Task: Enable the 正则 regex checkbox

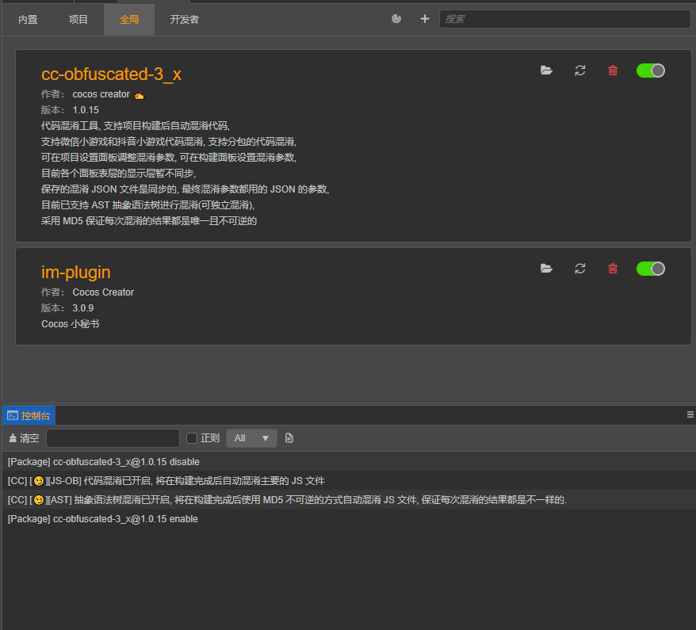Action: (192, 438)
